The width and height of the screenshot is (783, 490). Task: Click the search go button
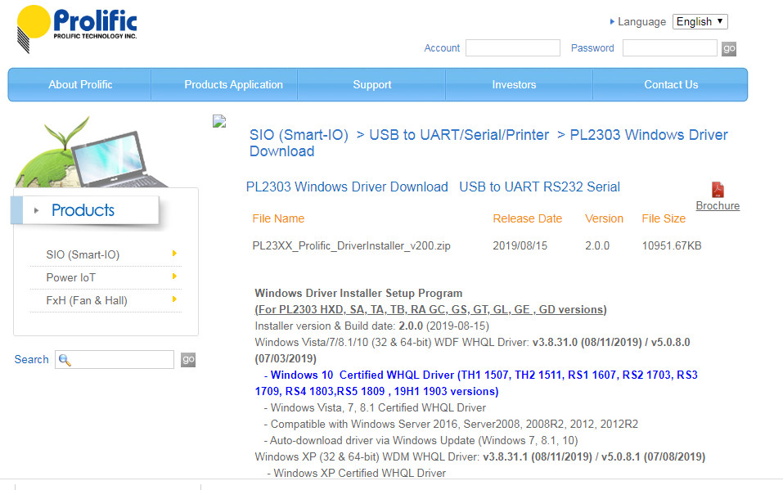(188, 360)
